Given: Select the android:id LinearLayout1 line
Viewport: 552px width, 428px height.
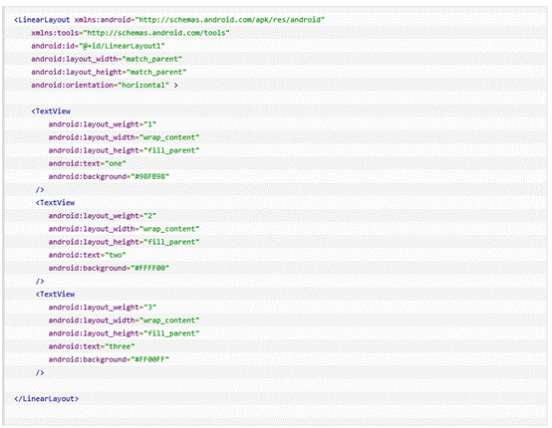Looking at the screenshot, I should [x=98, y=46].
